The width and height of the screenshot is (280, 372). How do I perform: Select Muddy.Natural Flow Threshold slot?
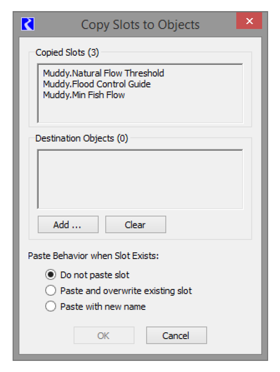(x=103, y=73)
